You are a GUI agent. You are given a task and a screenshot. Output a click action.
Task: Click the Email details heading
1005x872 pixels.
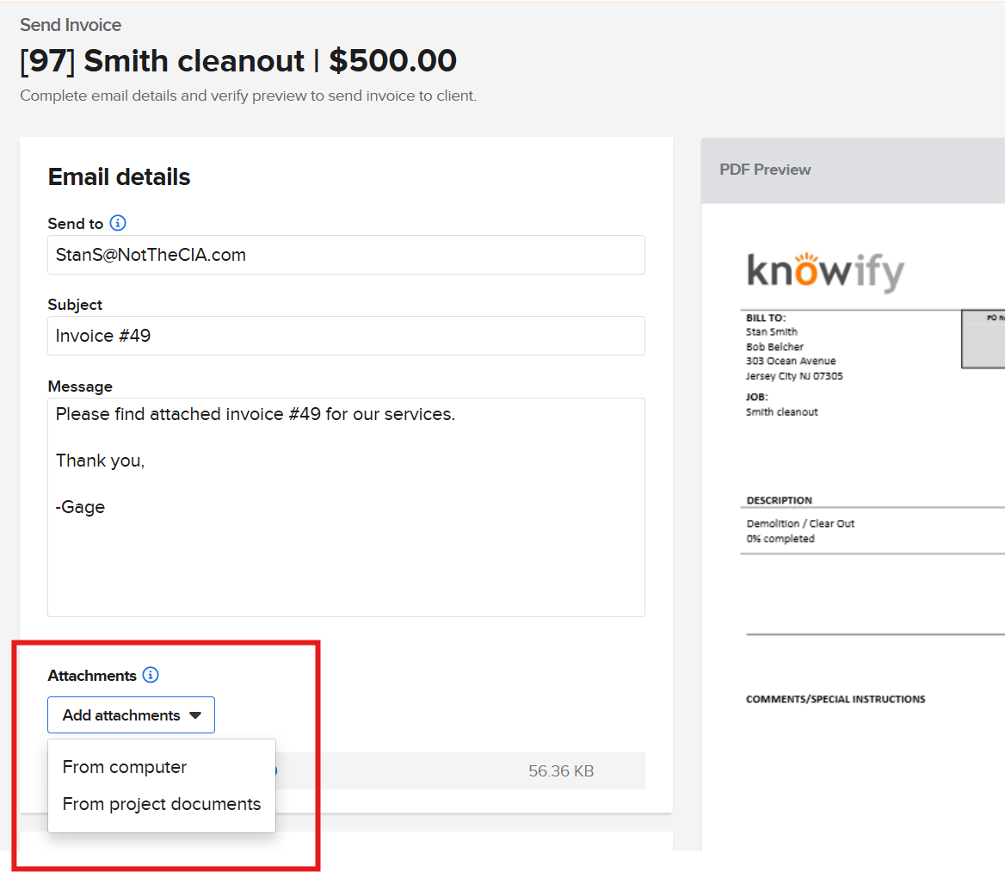click(119, 177)
